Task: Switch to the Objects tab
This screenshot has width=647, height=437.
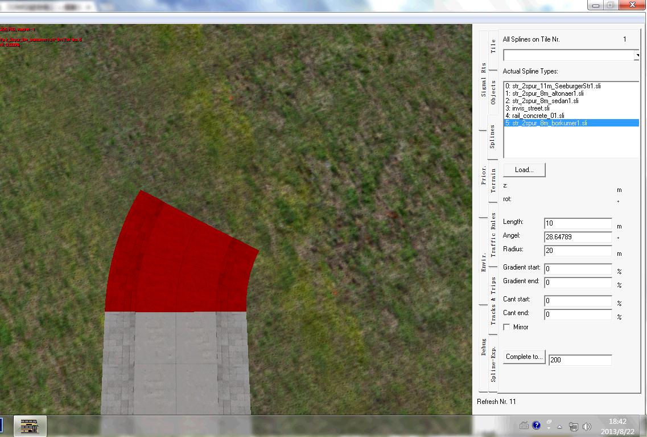Action: coord(493,92)
